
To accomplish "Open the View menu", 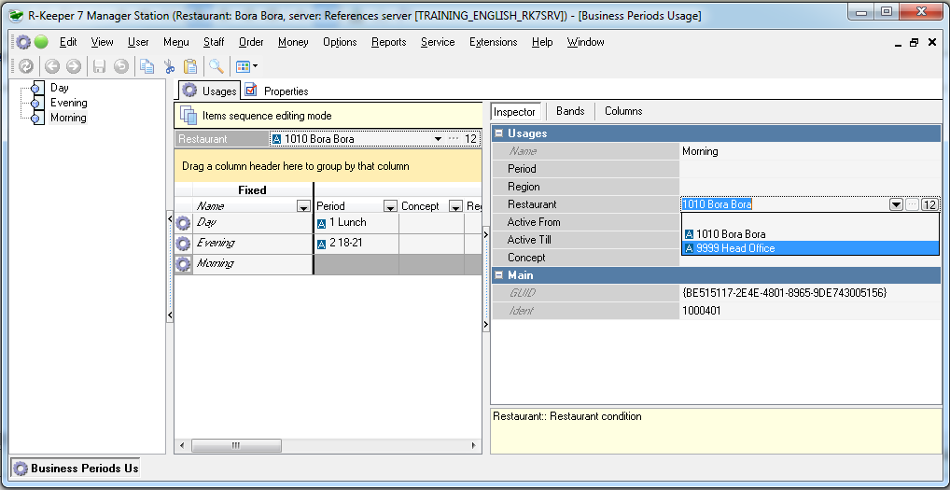I will coord(102,42).
